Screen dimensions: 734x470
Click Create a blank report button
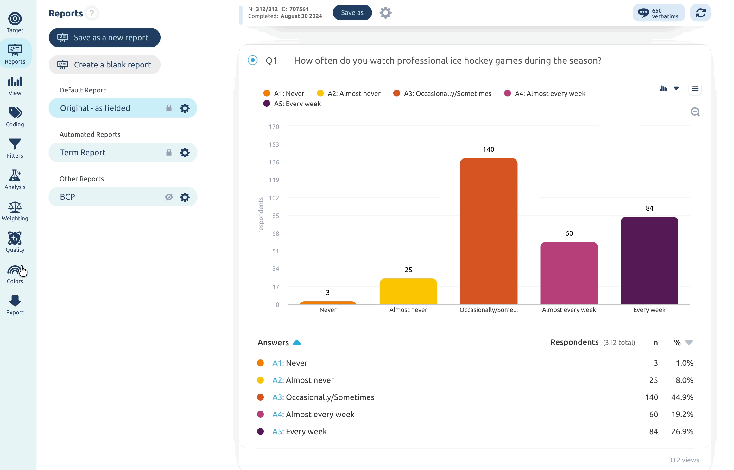pos(104,65)
